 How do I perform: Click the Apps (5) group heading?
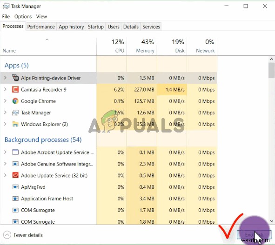(16, 66)
